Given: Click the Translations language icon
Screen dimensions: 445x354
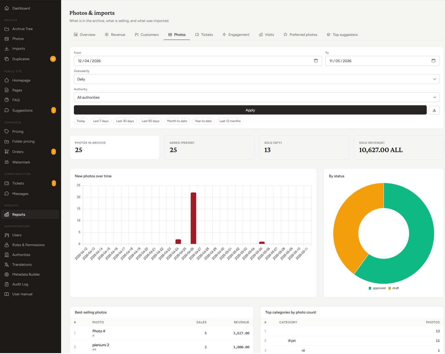Looking at the screenshot, I should (x=7, y=265).
